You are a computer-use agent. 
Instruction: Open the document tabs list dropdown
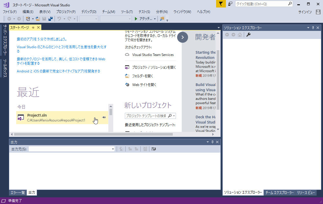pos(219,28)
